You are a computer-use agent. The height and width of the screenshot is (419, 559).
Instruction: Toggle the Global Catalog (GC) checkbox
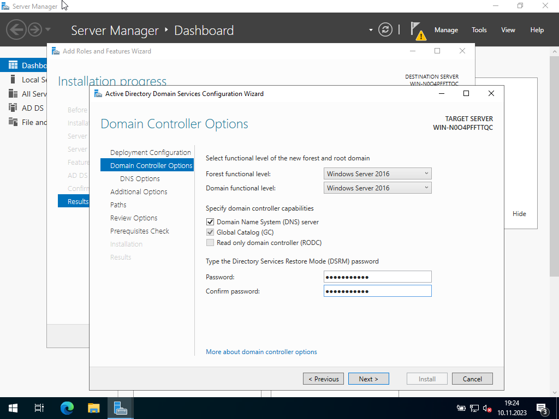(x=210, y=232)
